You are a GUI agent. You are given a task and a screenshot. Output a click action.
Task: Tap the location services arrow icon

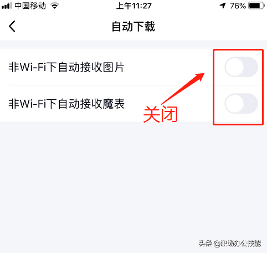point(223,6)
